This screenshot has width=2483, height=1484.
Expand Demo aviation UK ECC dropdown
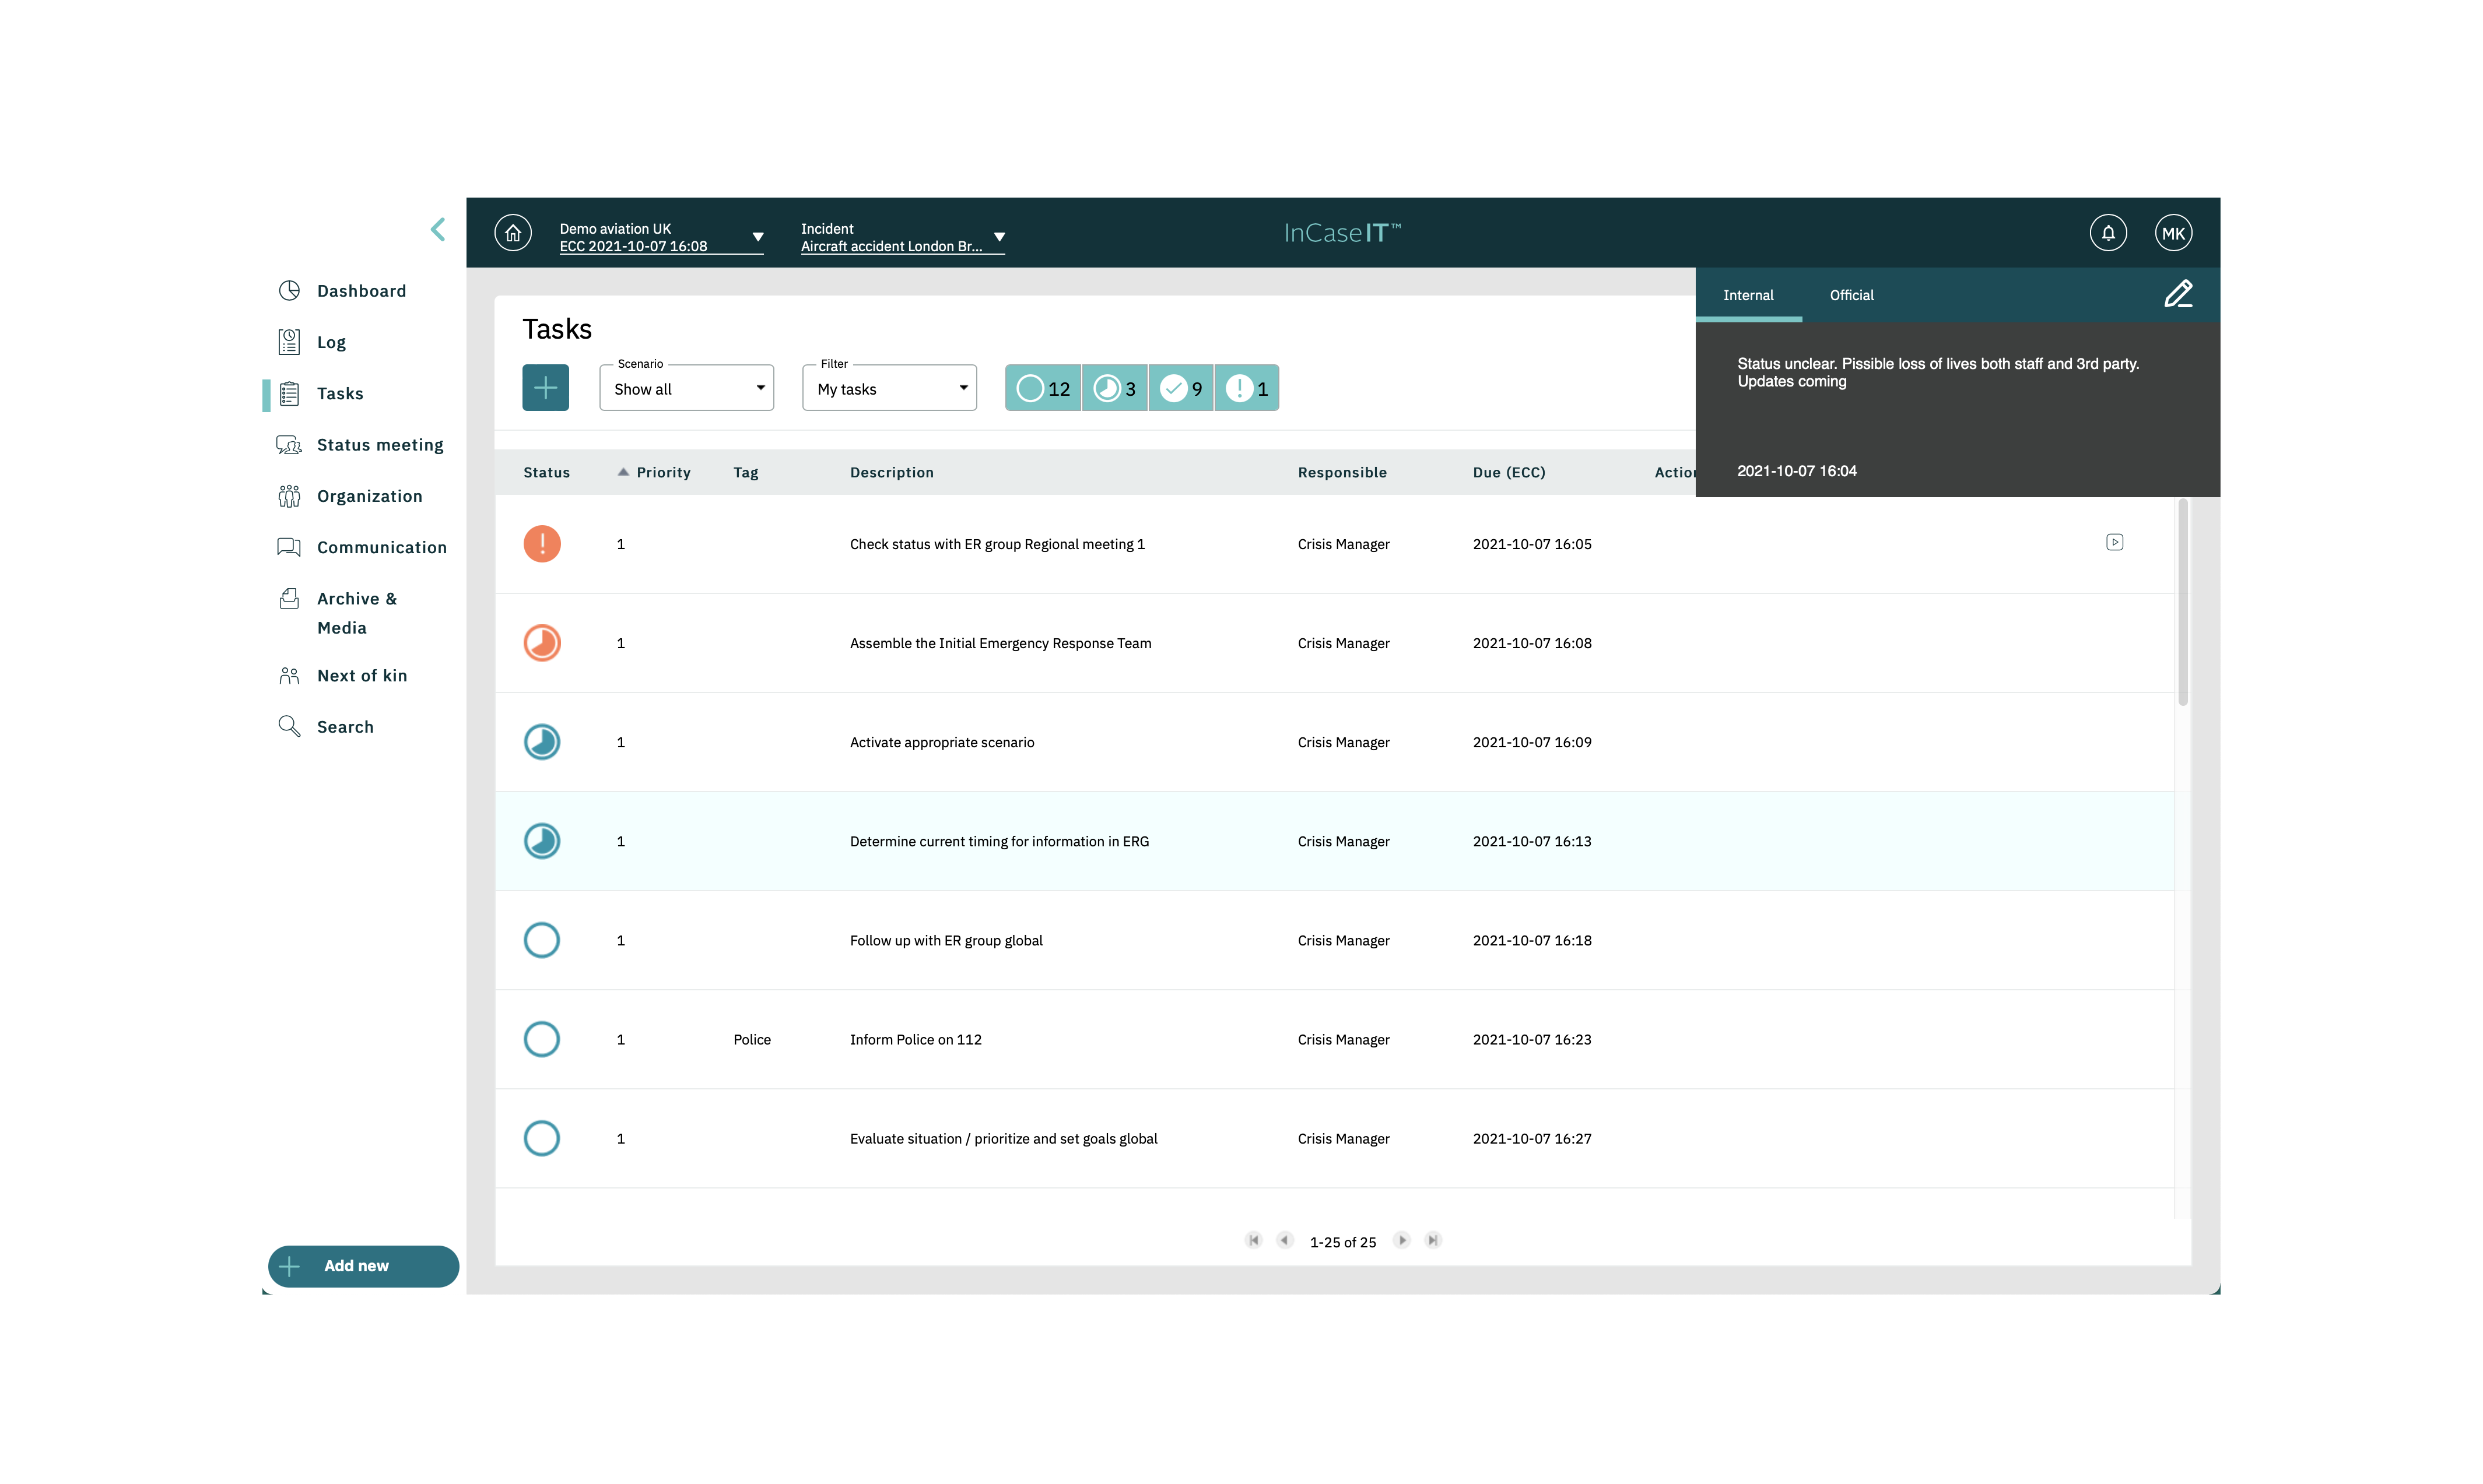(x=661, y=237)
